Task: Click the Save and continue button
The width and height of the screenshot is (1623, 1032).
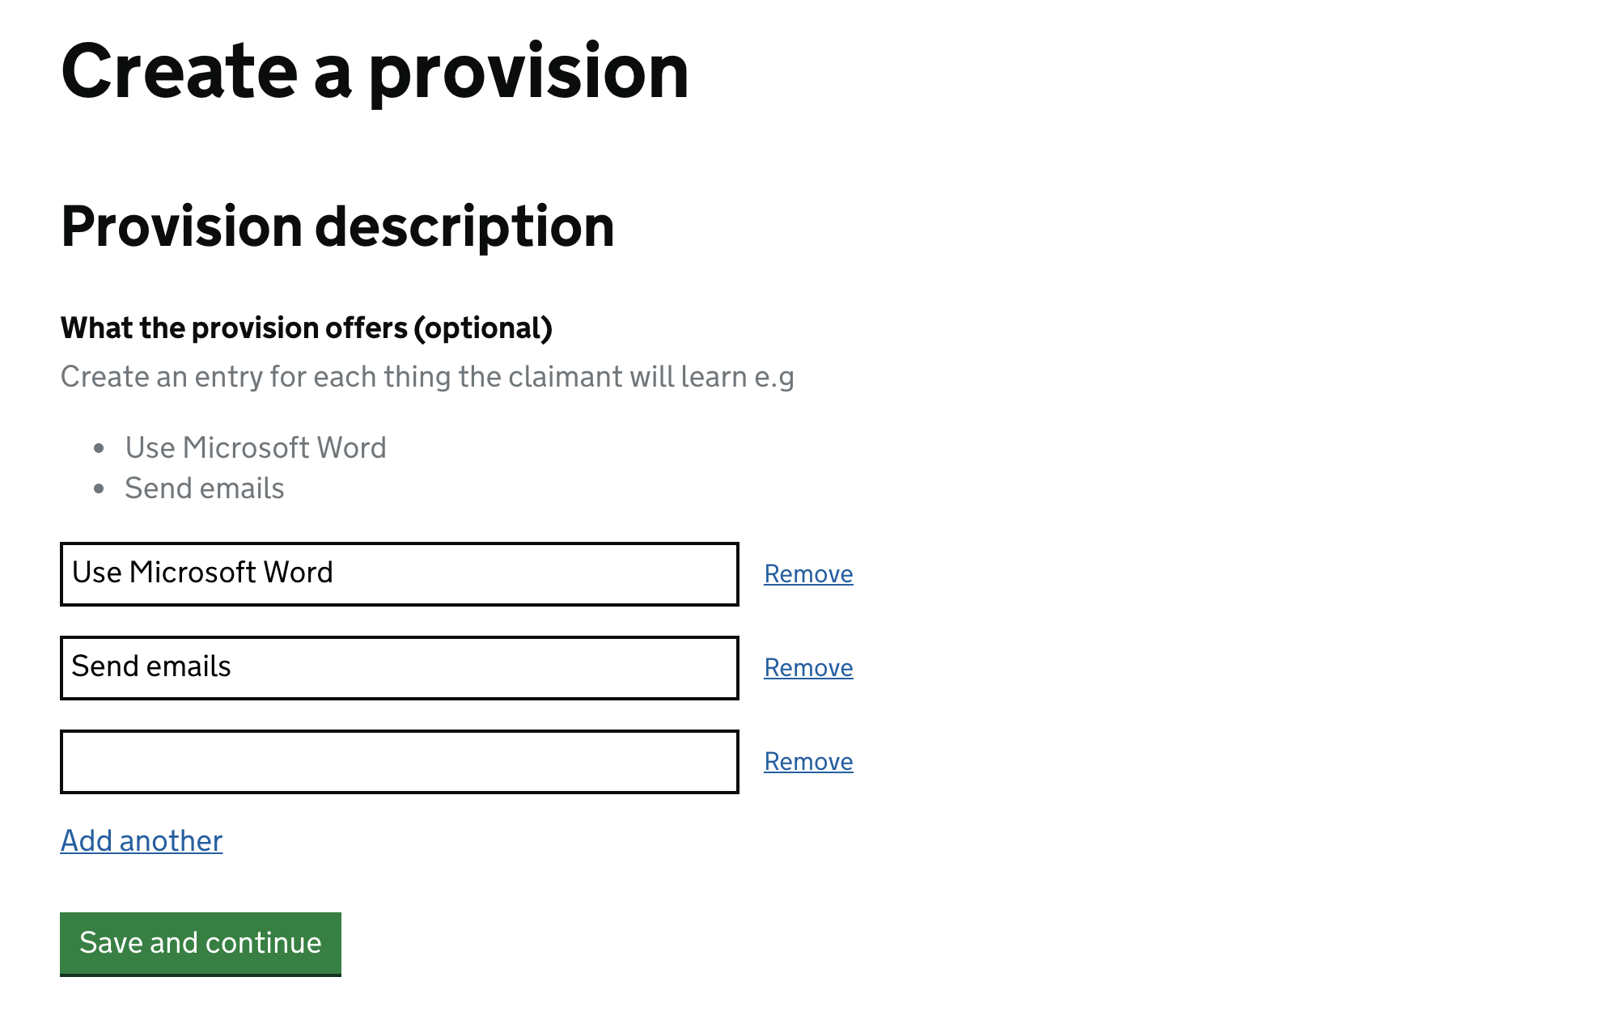Action: (x=199, y=942)
